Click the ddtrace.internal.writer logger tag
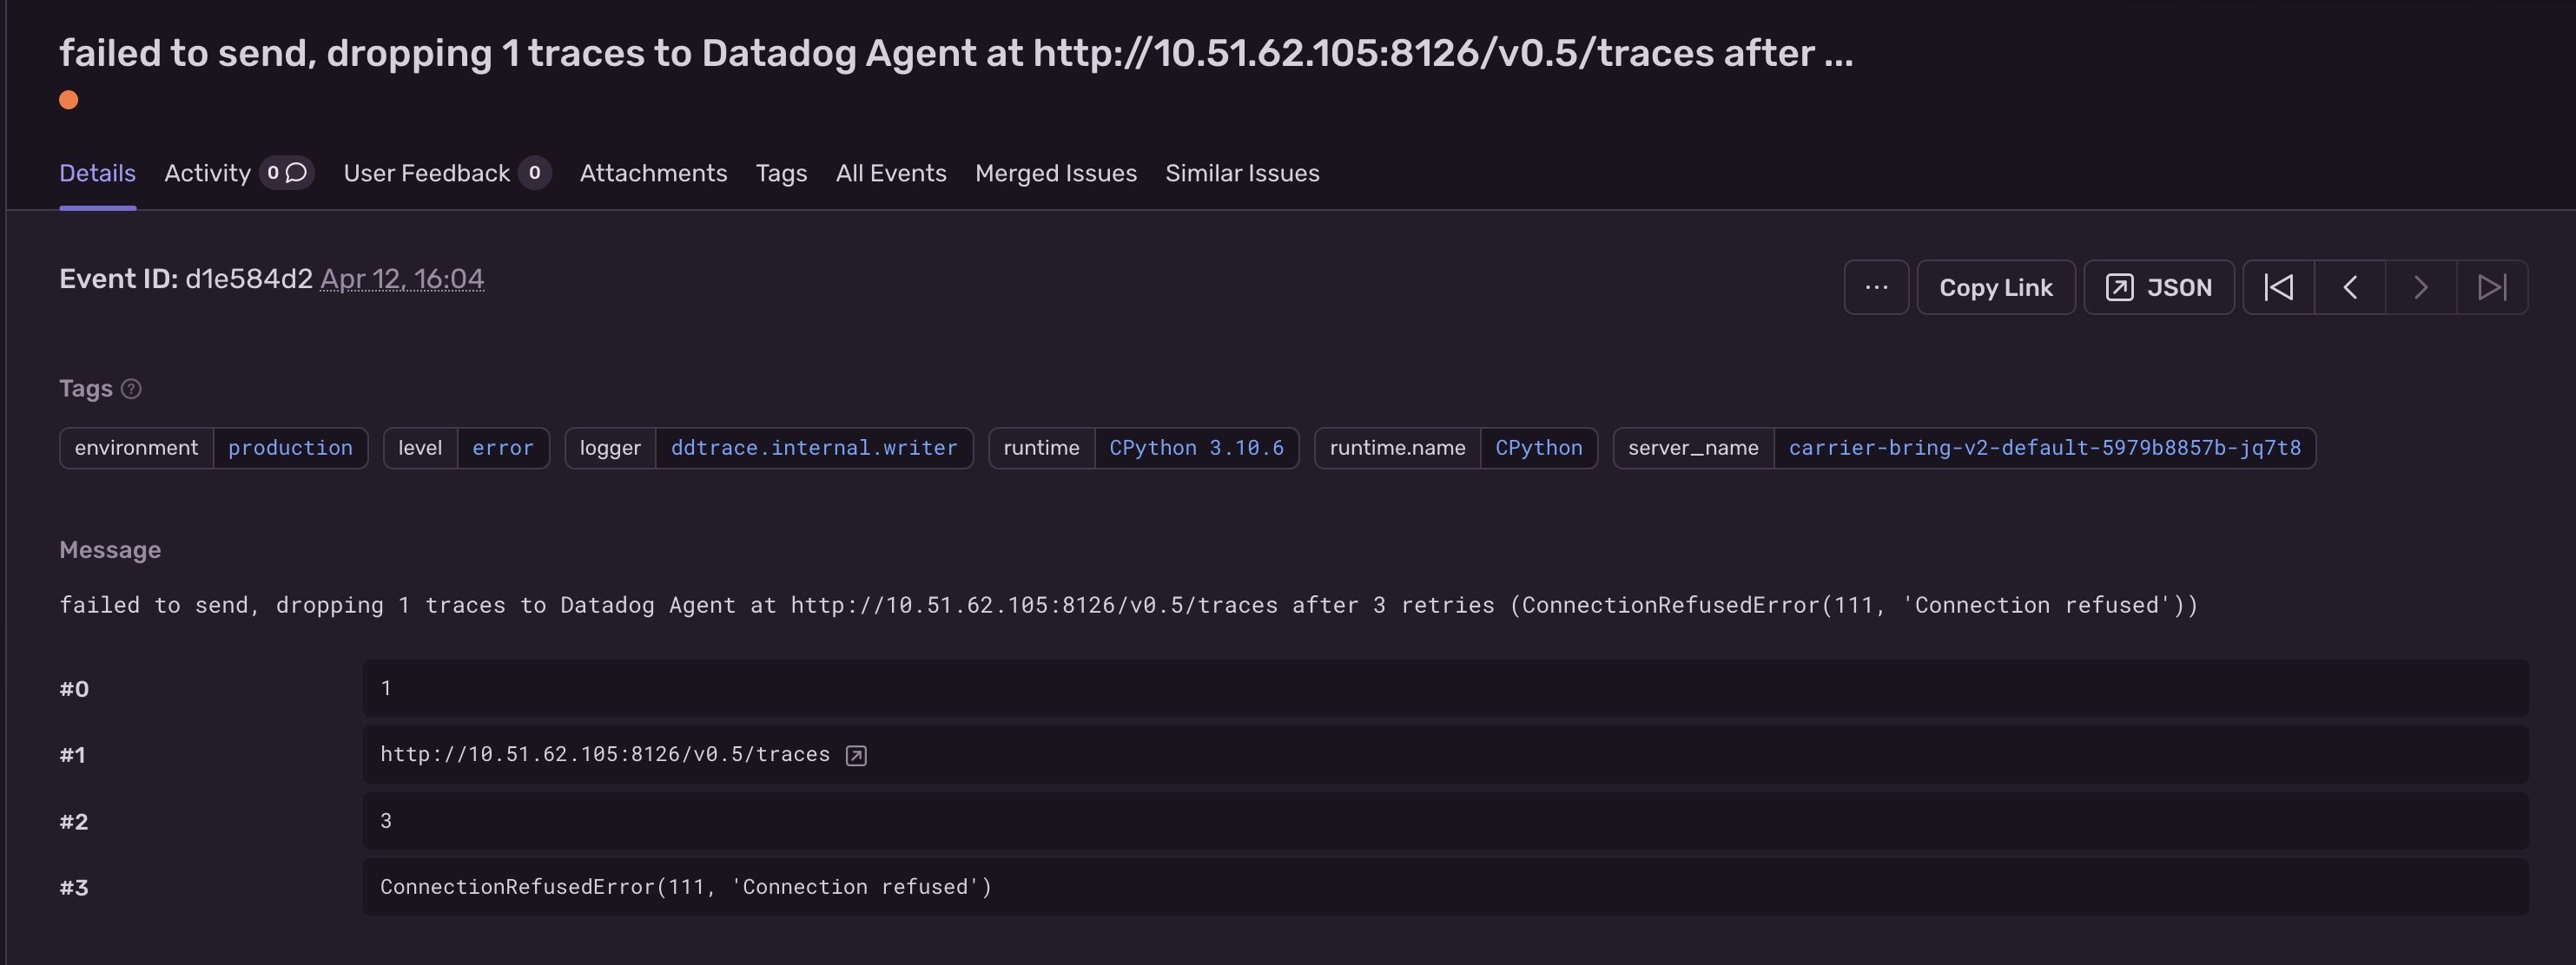Viewport: 2576px width, 965px height. coord(815,448)
